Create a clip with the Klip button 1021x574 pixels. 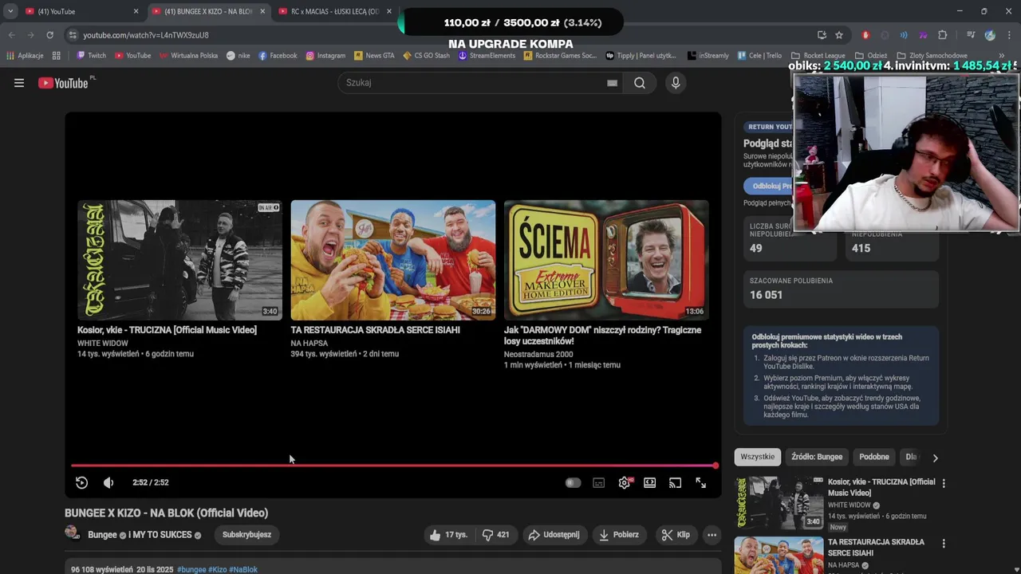676,535
